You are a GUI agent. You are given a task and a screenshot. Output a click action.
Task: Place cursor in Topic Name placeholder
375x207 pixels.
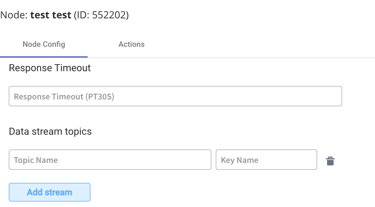click(36, 160)
